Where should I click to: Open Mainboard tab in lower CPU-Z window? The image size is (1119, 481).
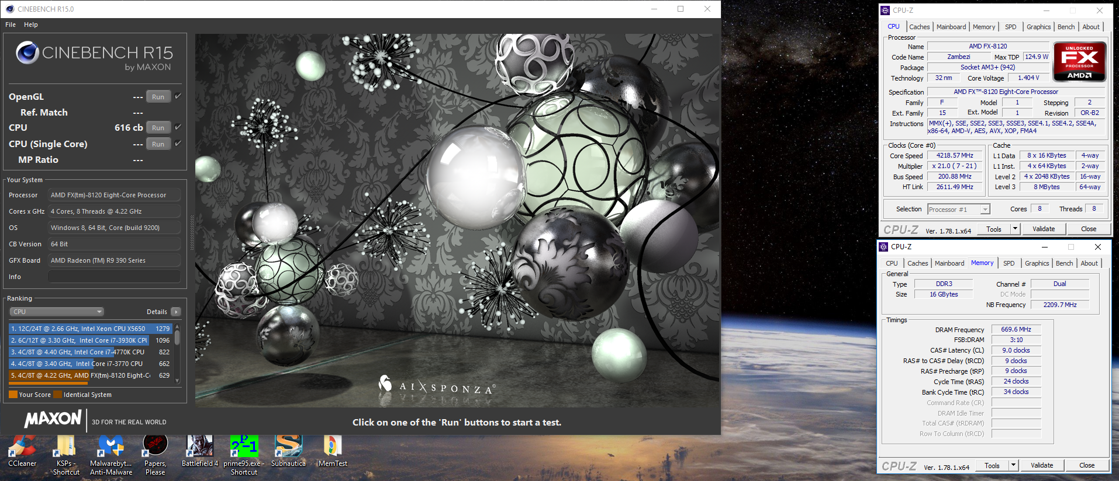pos(949,263)
